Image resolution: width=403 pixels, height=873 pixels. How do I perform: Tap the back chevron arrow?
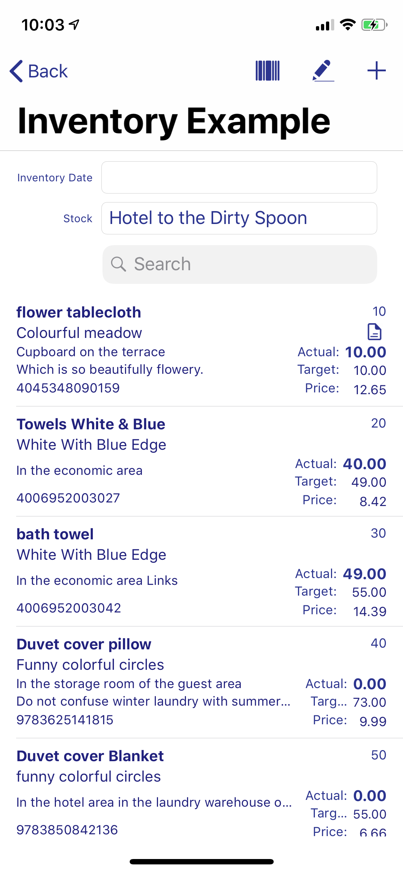point(16,71)
